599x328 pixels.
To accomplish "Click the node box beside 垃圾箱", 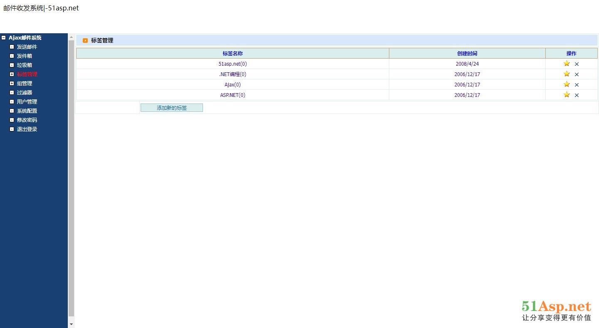I will point(12,65).
